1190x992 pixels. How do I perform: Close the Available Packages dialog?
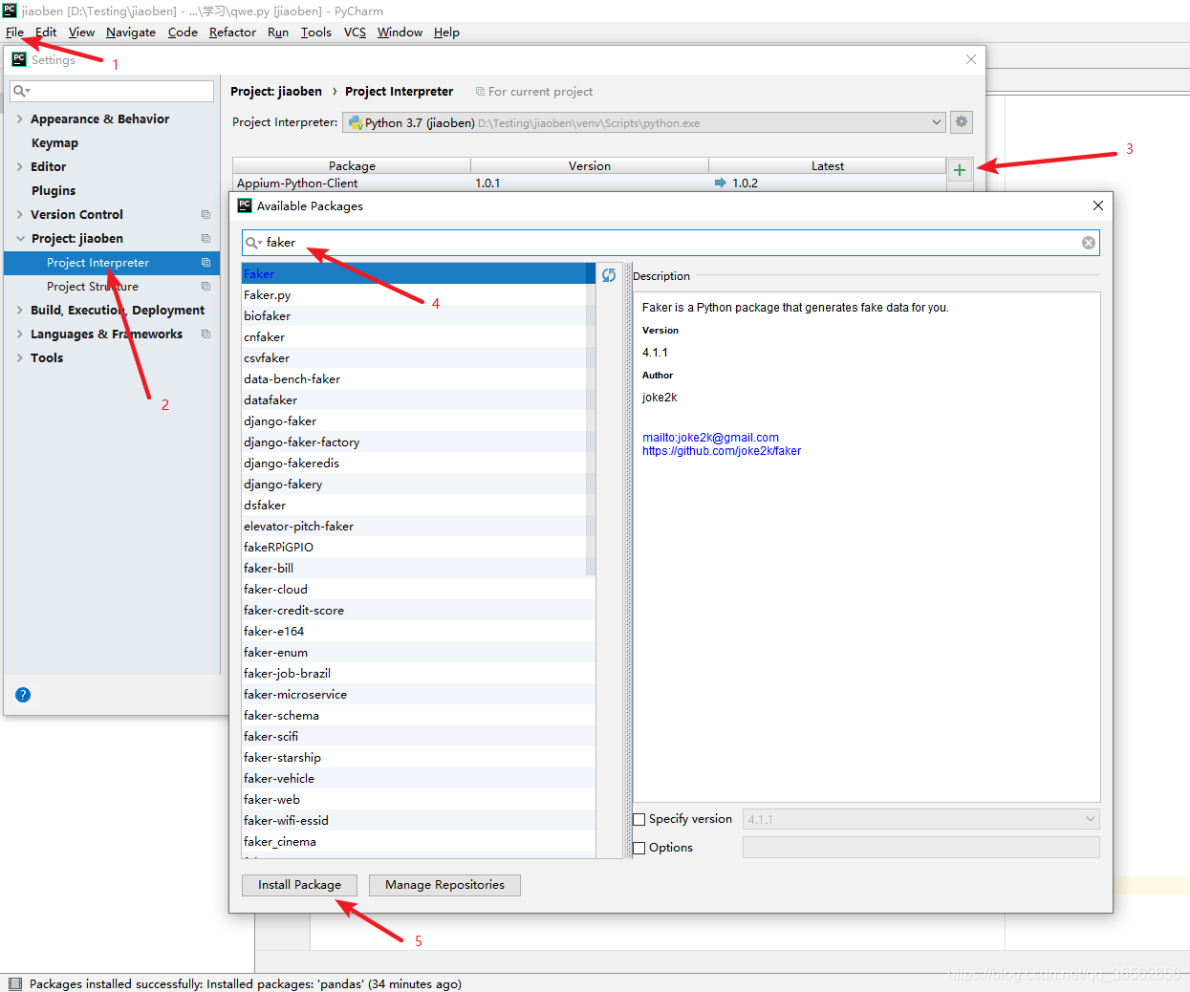point(1098,205)
